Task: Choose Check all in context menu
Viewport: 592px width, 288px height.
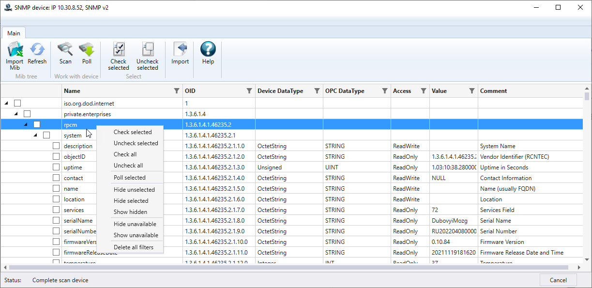Action: click(130, 154)
